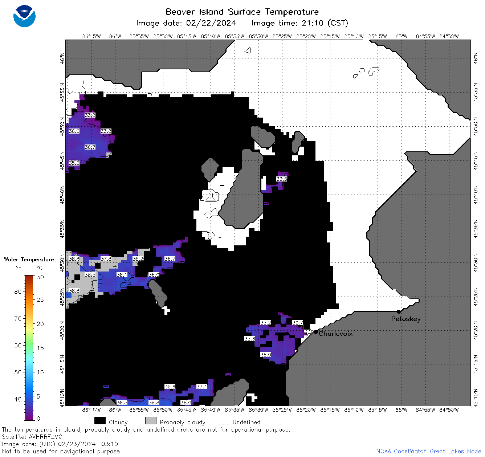
Task: Click the Undefined legend label
Action: click(x=246, y=422)
